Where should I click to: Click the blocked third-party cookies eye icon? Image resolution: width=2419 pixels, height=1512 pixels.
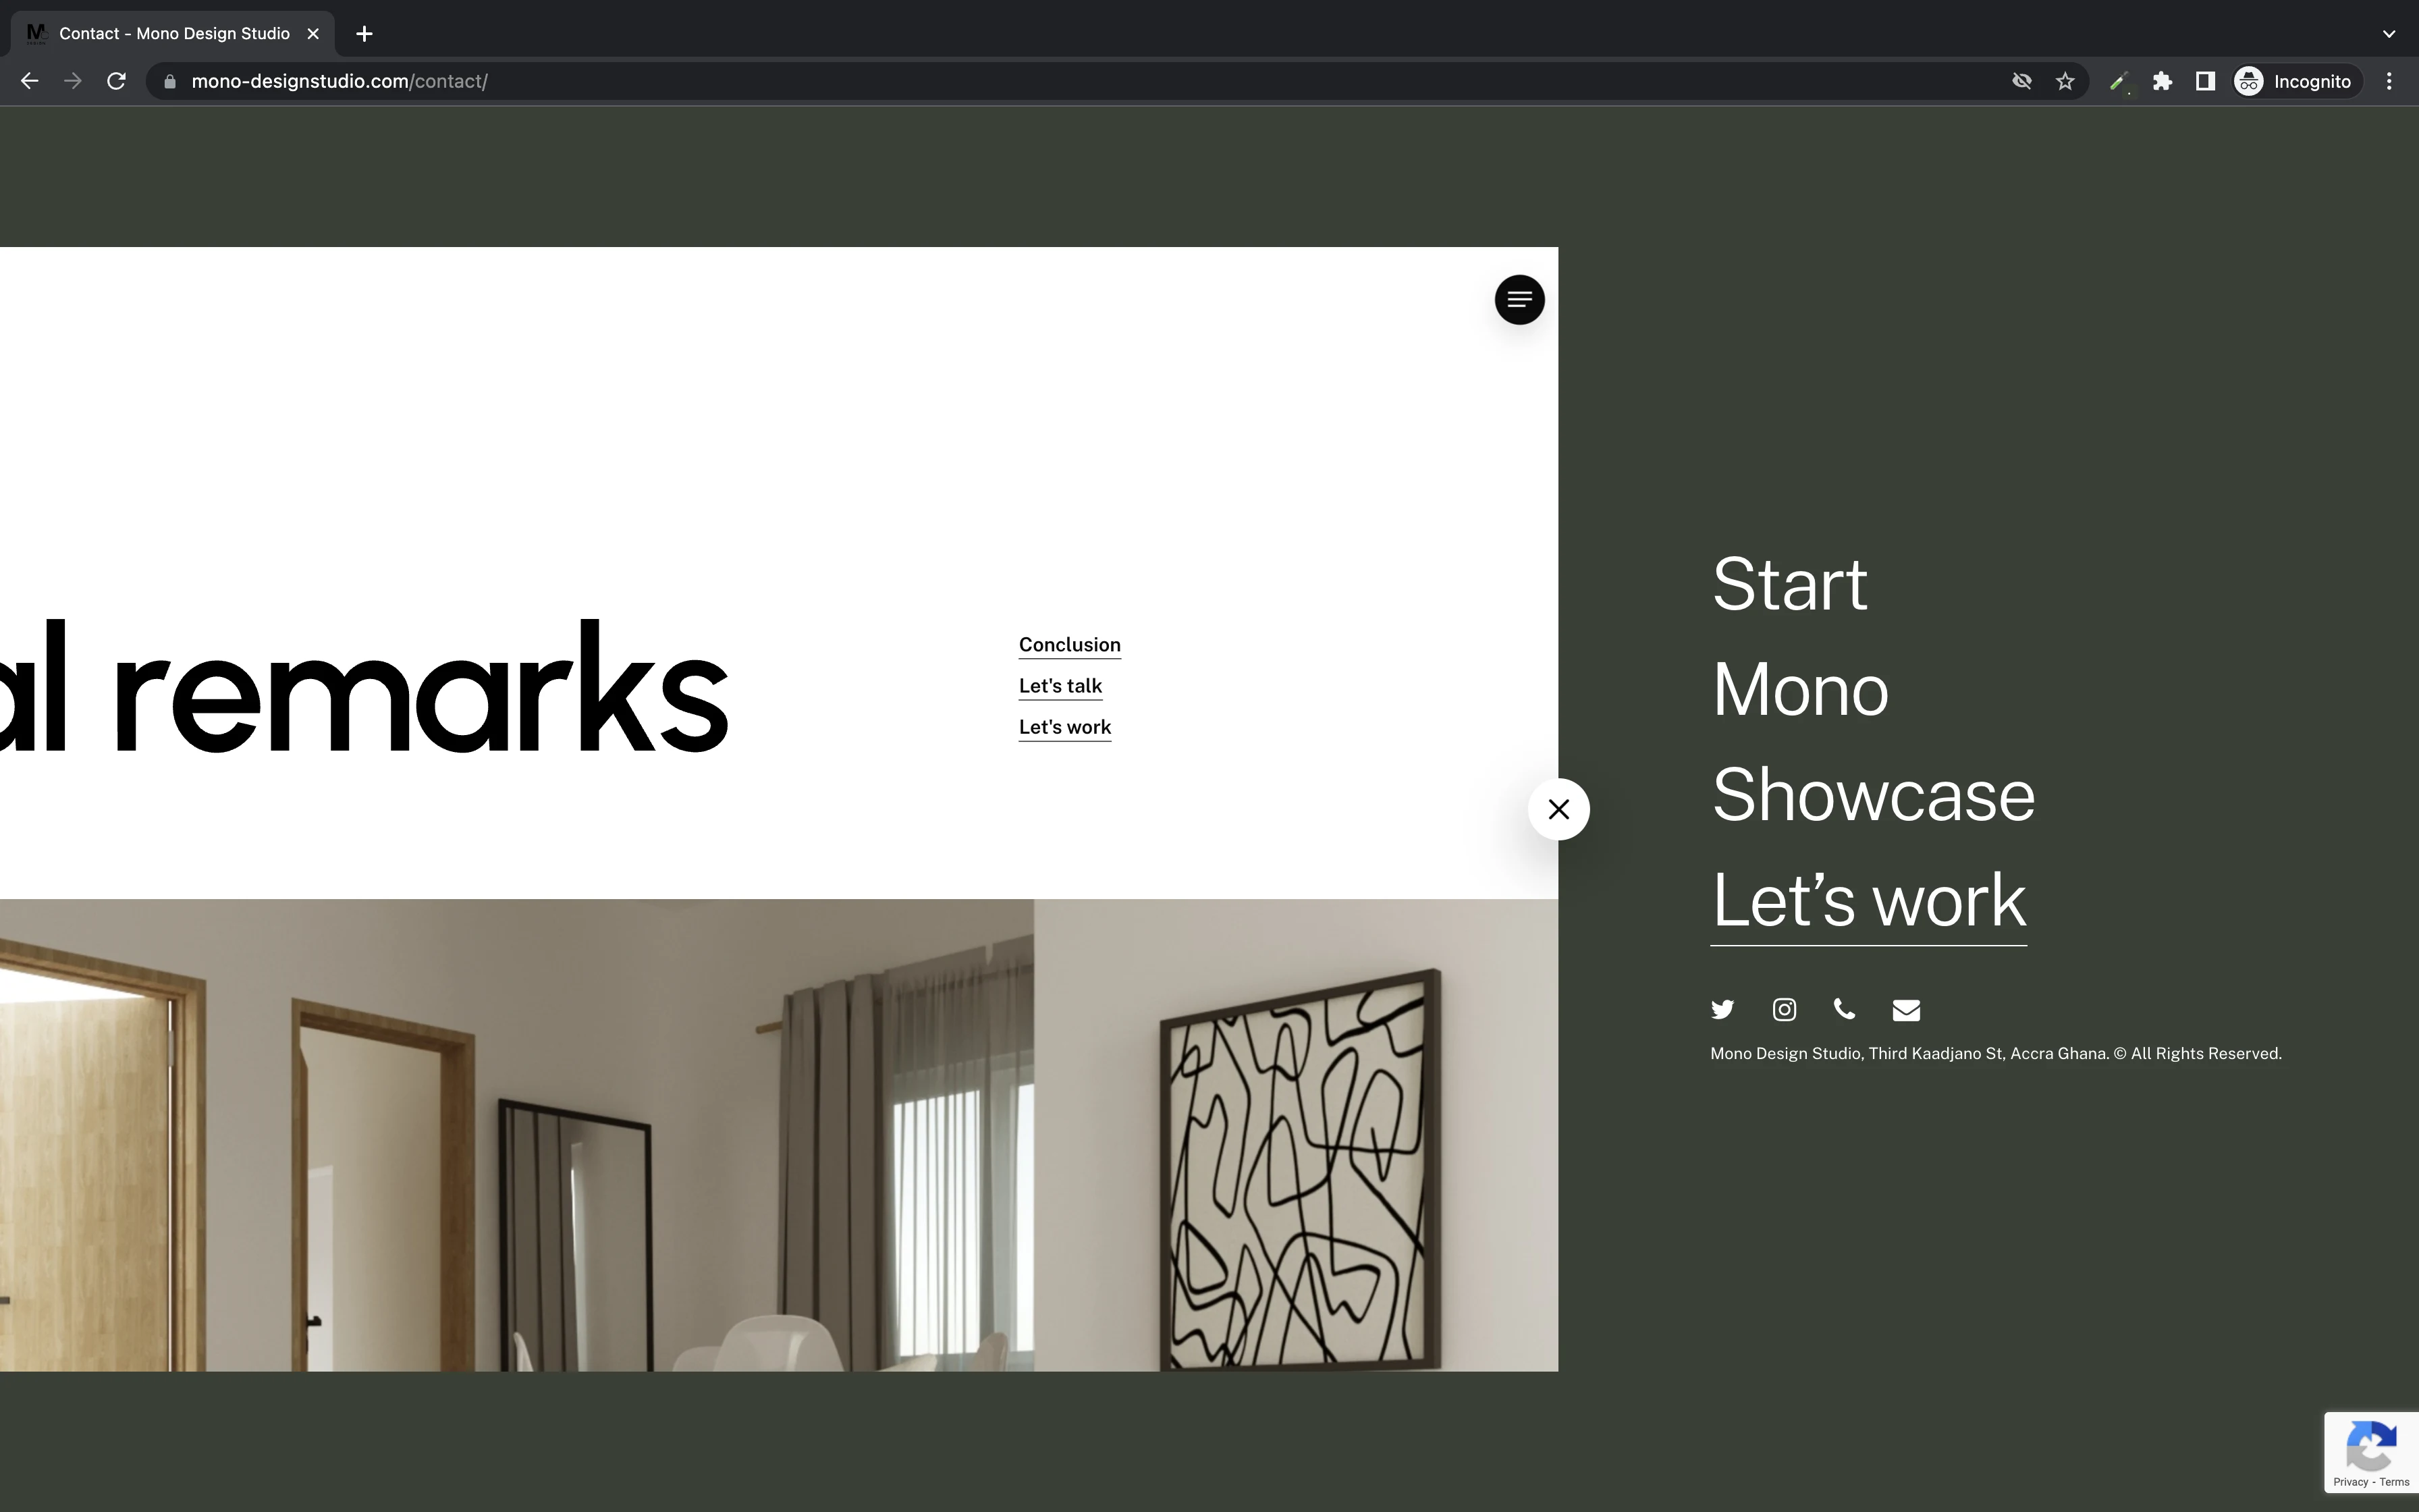[2021, 82]
